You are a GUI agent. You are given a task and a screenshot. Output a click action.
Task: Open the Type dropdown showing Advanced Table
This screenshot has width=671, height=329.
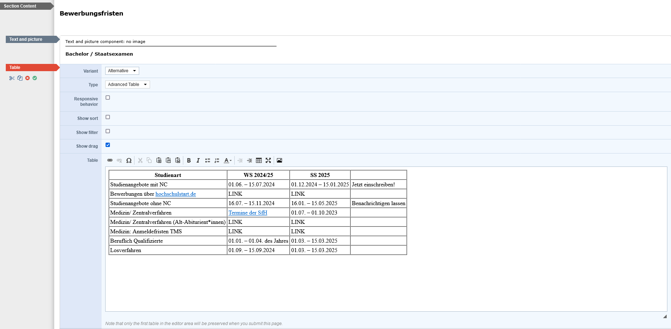(x=127, y=85)
